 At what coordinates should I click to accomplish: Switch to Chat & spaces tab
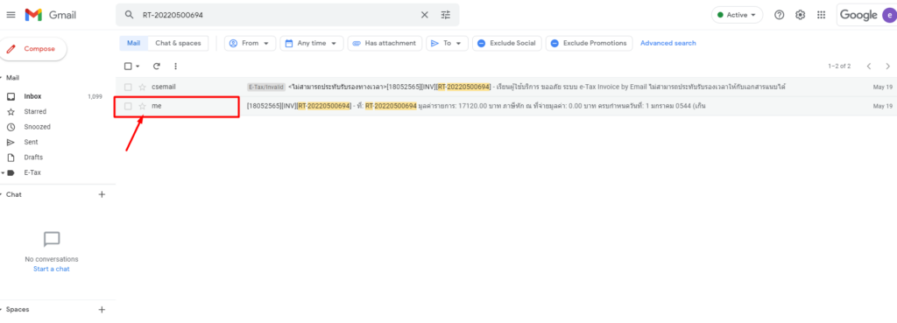point(178,43)
